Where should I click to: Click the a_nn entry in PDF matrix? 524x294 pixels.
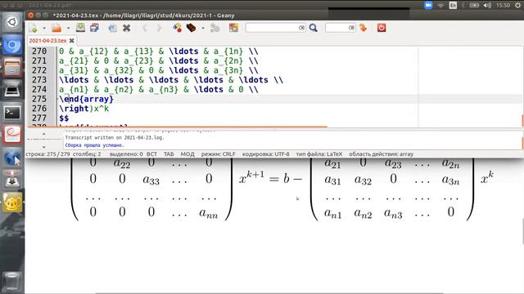(209, 213)
